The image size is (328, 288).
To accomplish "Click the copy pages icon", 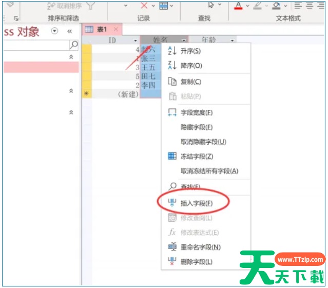I will click(172, 82).
